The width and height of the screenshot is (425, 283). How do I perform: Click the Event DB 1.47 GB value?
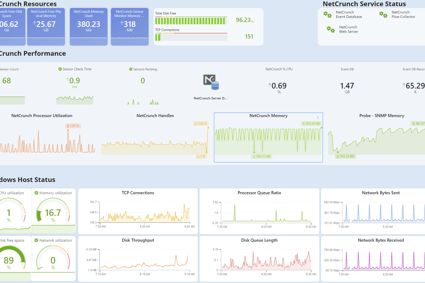347,86
